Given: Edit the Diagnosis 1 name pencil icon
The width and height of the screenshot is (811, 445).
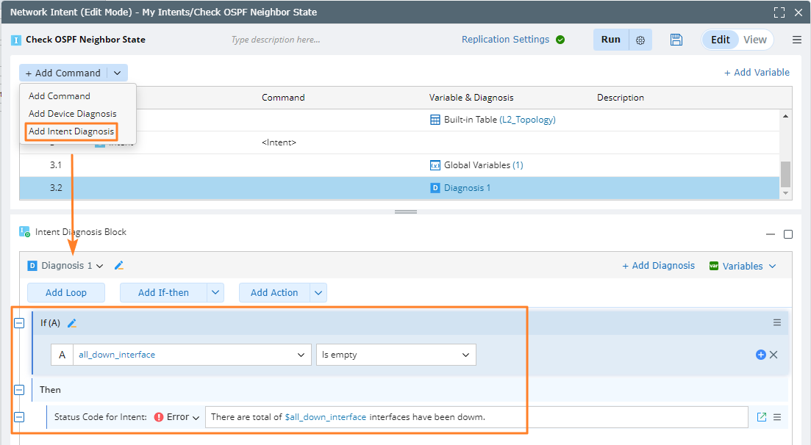Looking at the screenshot, I should point(119,266).
